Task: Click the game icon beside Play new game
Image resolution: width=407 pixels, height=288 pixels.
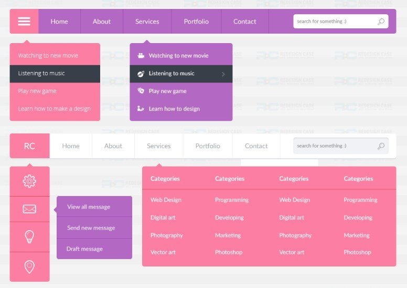Action: point(141,91)
